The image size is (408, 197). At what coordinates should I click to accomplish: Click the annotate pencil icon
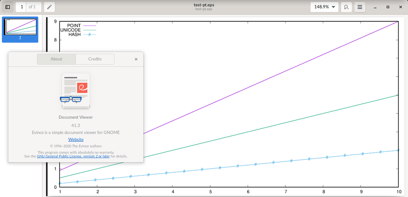click(x=49, y=7)
